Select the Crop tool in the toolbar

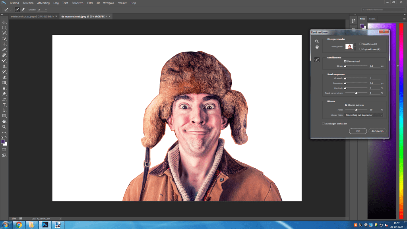4,44
